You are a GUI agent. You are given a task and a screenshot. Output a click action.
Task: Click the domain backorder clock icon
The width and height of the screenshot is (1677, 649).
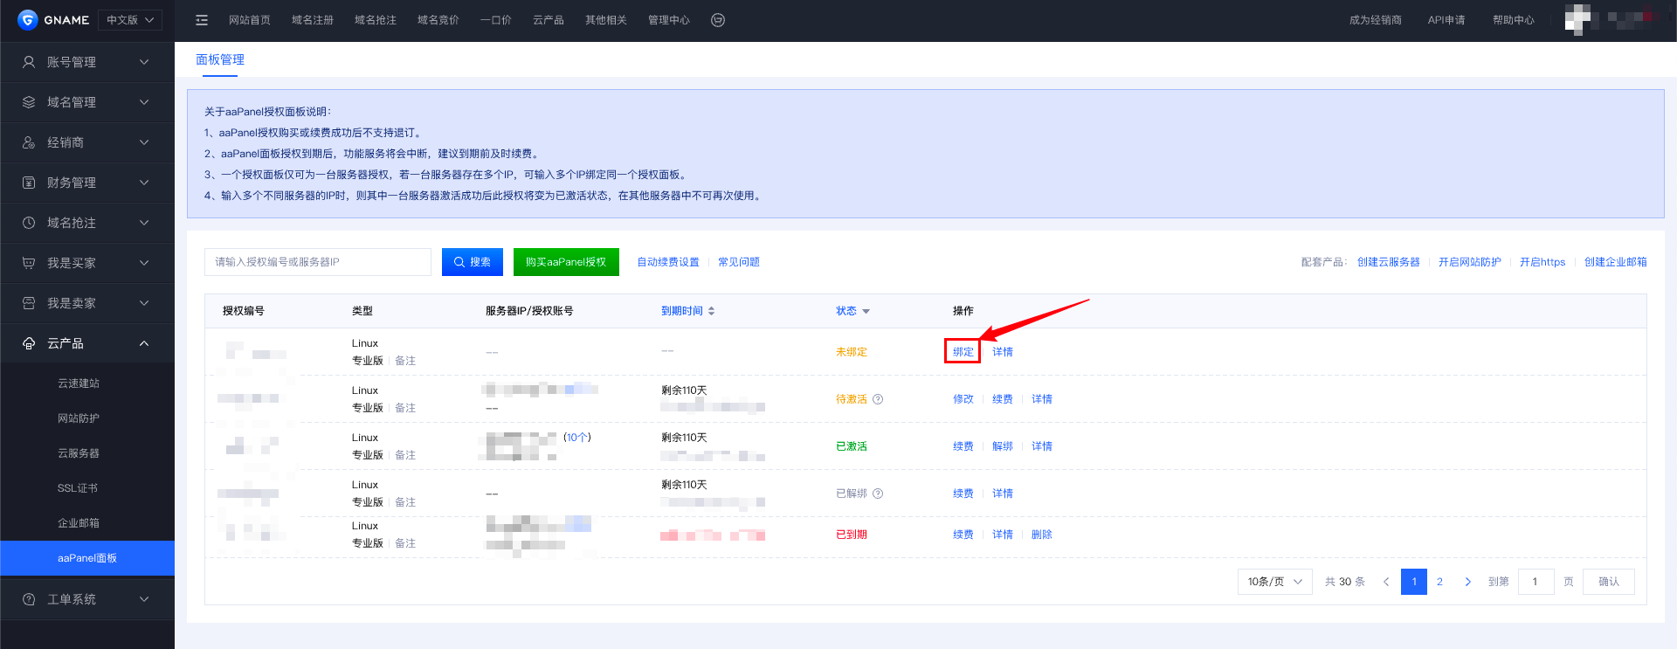tap(29, 223)
